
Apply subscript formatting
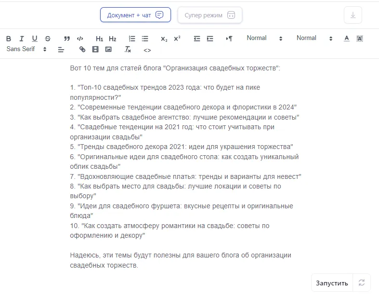(x=164, y=39)
